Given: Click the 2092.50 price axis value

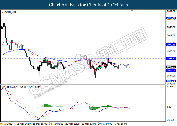Looking at the screenshot, I should [x=171, y=11].
